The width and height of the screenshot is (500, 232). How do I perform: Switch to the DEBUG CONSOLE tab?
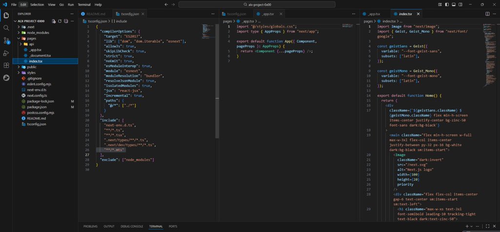coord(132,226)
